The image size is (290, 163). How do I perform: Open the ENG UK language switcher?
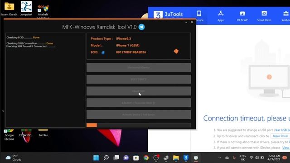243,158
